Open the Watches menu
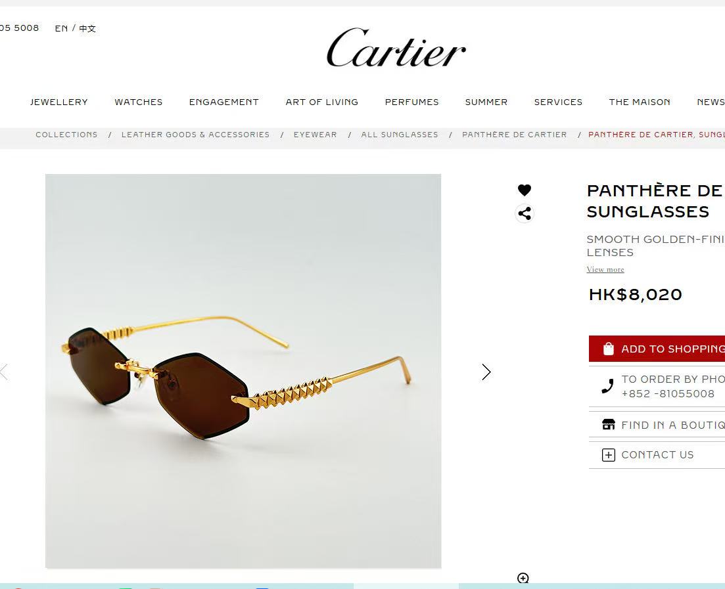Image resolution: width=725 pixels, height=589 pixels. pyautogui.click(x=139, y=102)
